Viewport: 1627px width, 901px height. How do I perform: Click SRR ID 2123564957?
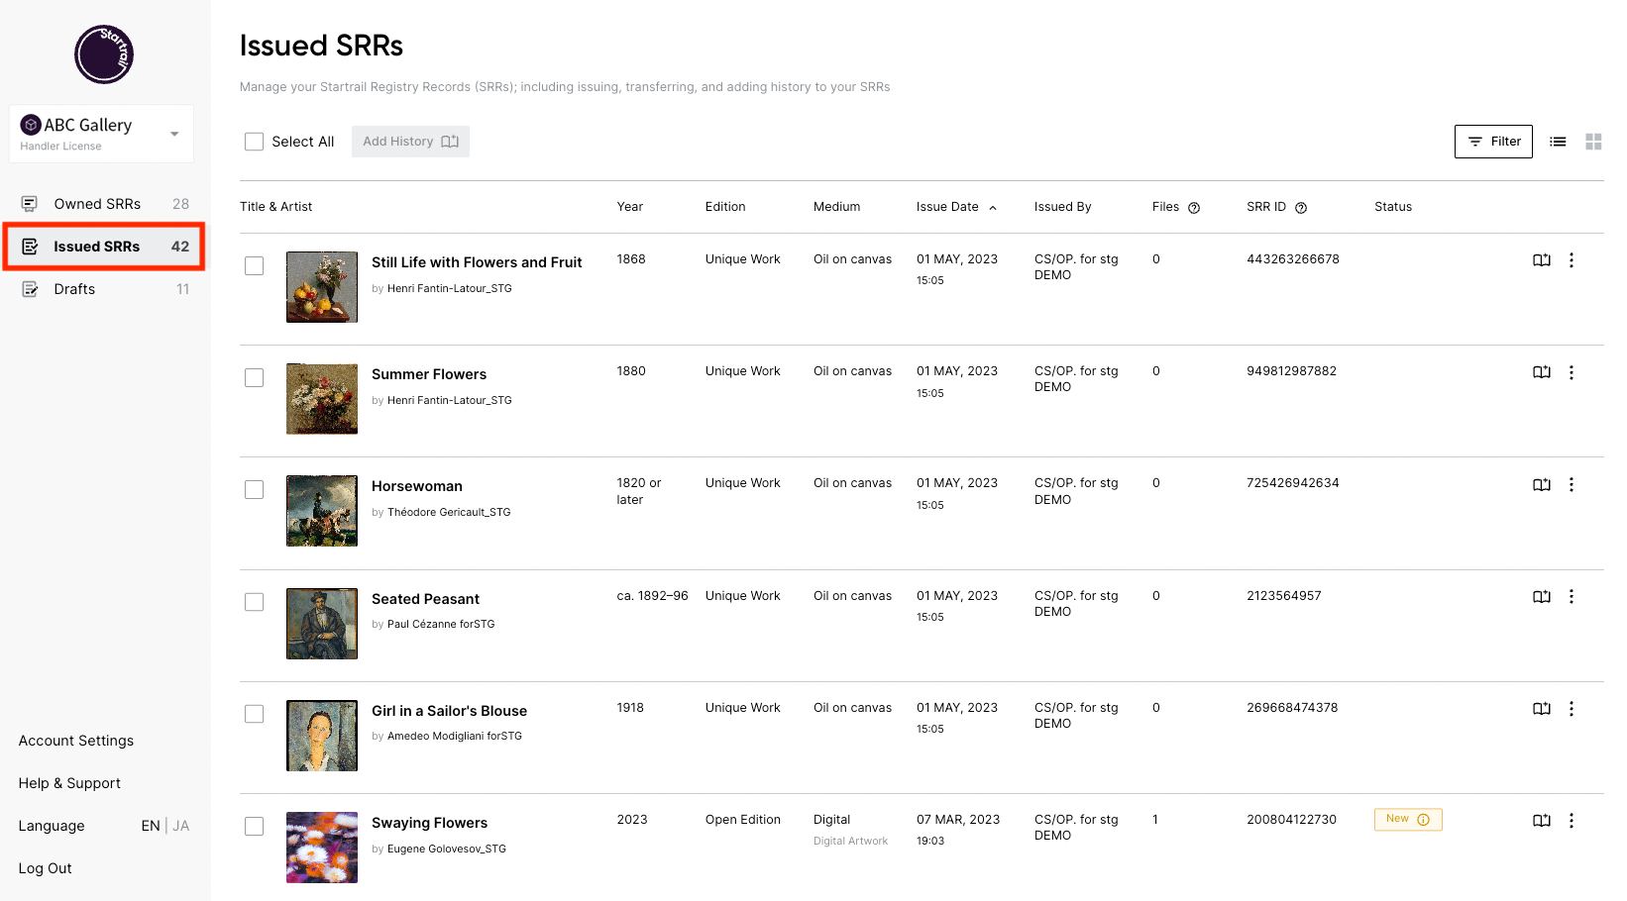pos(1284,596)
